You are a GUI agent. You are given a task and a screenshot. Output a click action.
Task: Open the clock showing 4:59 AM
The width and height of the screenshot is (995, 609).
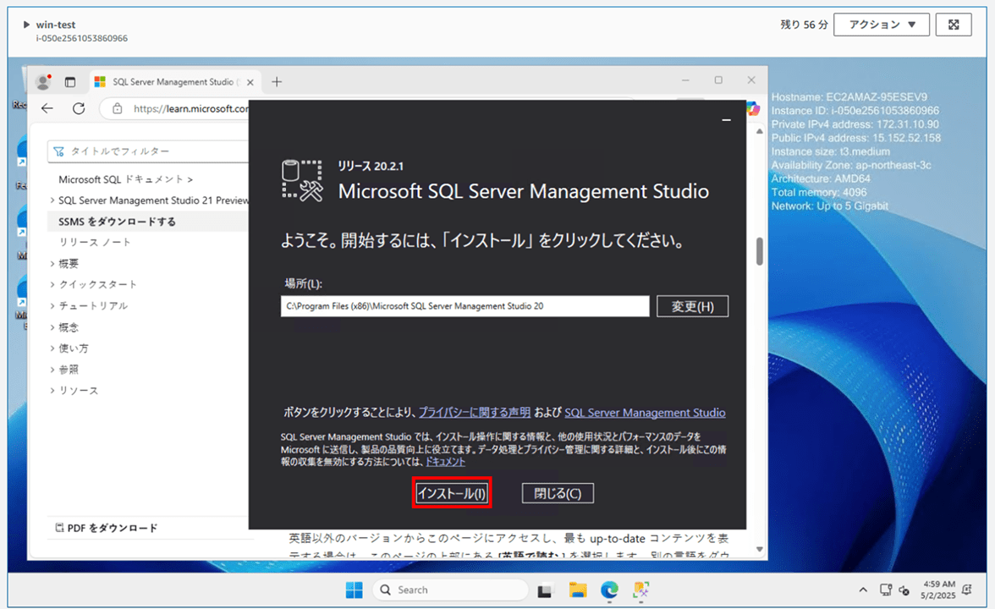pyautogui.click(x=937, y=590)
